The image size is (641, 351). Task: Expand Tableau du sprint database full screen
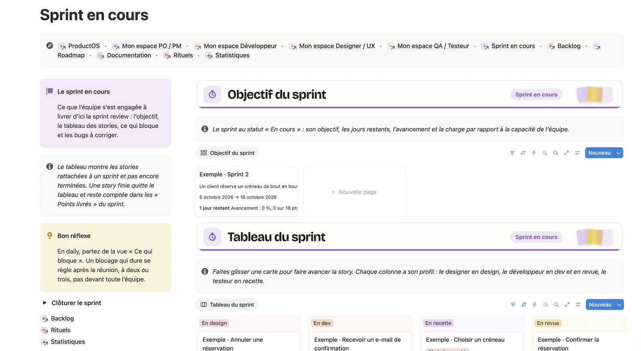click(x=567, y=305)
